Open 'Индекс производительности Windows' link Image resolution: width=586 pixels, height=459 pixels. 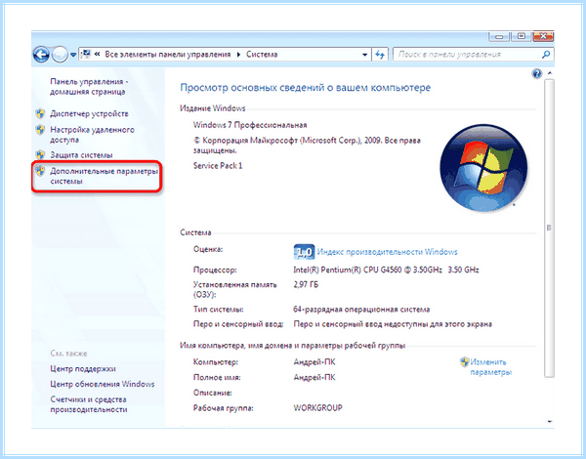click(387, 252)
